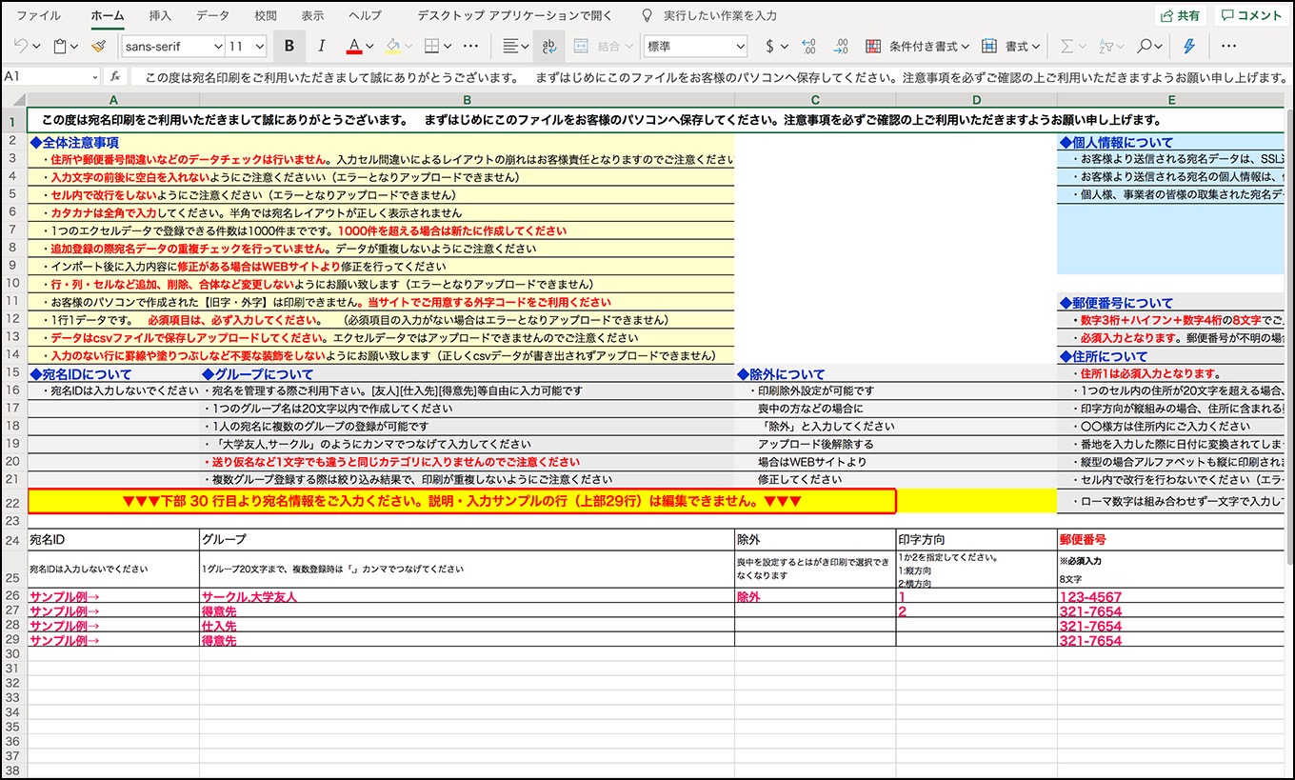Click the cell 宛名ID in row 24
This screenshot has width=1295, height=780.
coord(113,540)
